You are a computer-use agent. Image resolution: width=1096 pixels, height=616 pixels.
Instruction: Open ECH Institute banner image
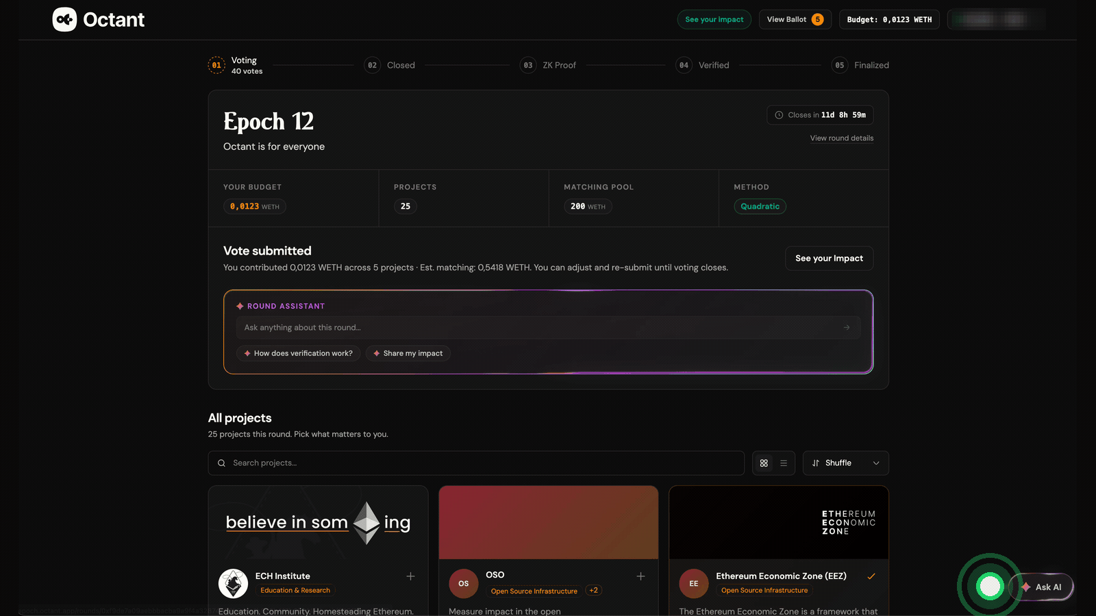(318, 522)
